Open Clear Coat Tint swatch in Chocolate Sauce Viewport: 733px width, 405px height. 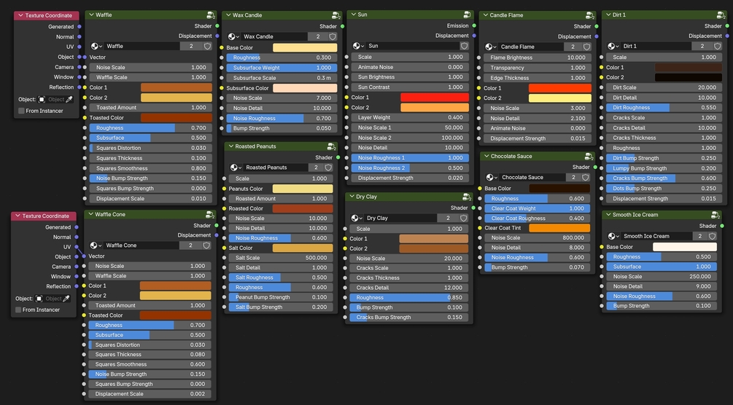coord(559,228)
